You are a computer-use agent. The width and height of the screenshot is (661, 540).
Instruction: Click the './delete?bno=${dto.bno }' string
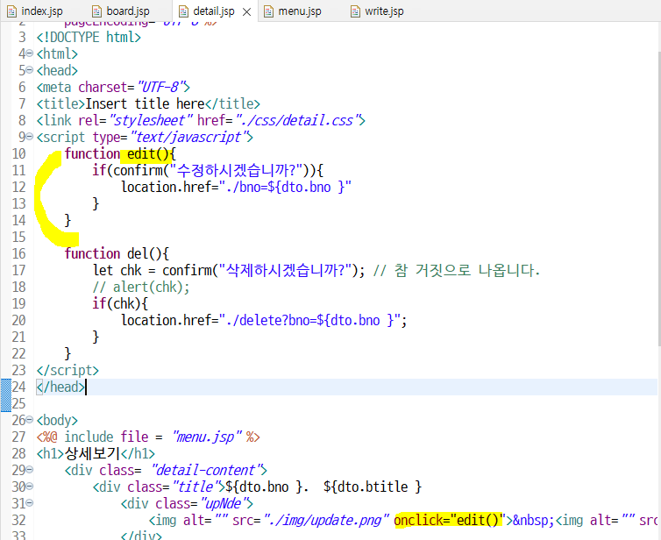click(309, 320)
